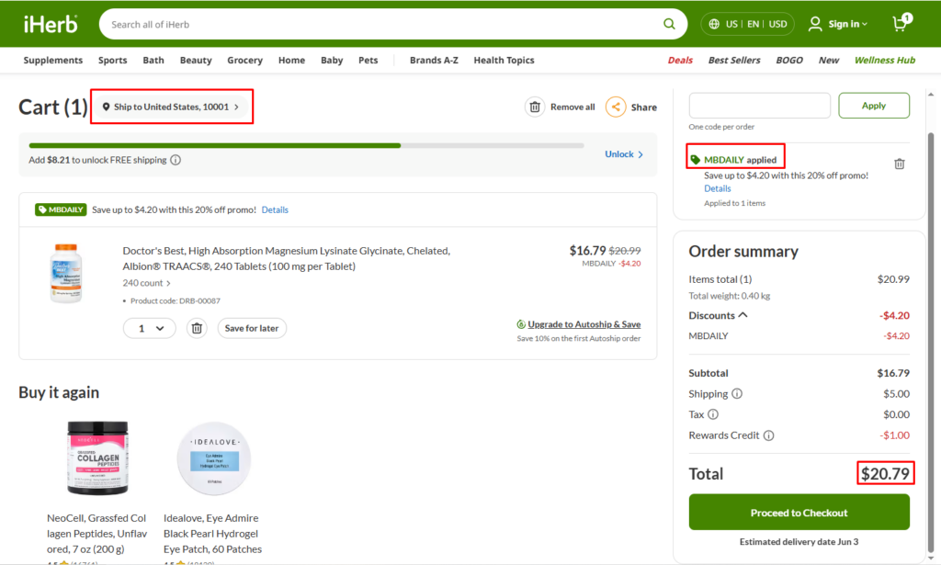Screen dimensions: 941x565
Task: Open the Sign in dropdown
Action: [847, 24]
